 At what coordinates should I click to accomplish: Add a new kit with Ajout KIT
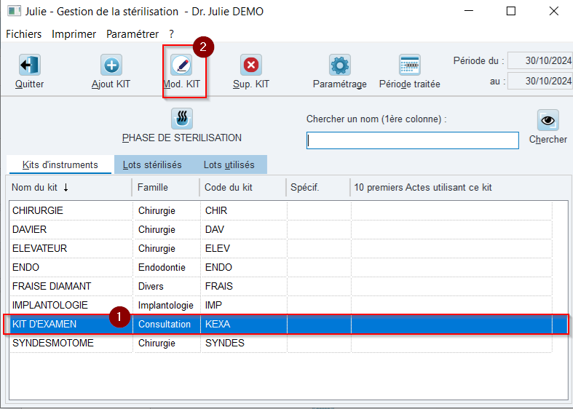(111, 65)
